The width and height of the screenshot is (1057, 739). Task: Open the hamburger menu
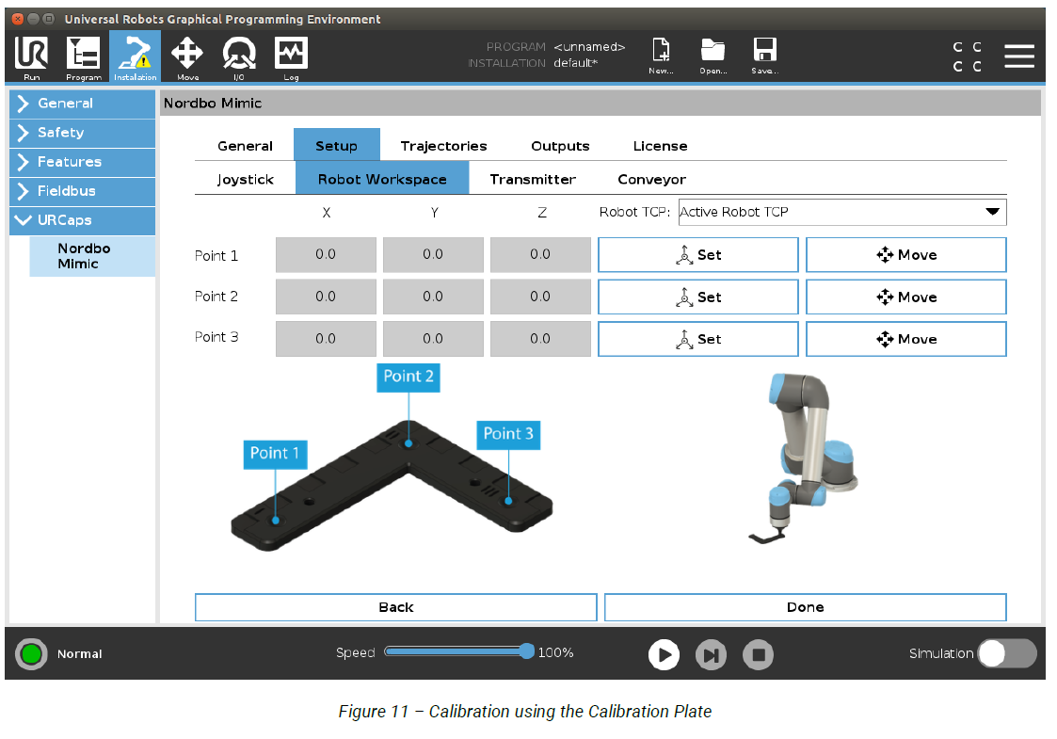(1018, 56)
